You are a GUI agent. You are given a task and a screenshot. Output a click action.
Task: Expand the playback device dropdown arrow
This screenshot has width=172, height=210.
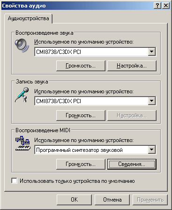(151, 52)
